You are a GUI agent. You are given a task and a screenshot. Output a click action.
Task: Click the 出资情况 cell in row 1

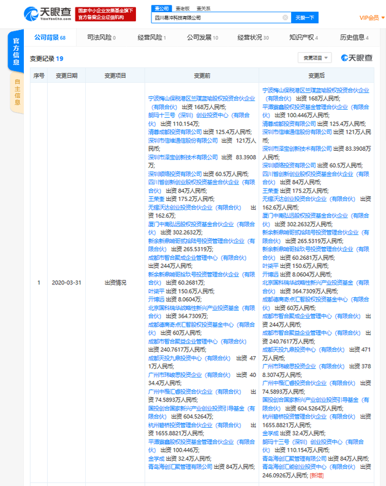115,283
